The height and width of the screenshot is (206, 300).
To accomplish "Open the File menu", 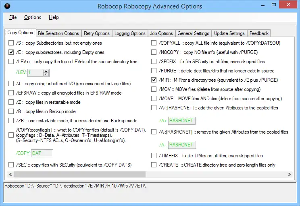I will coord(13,17).
